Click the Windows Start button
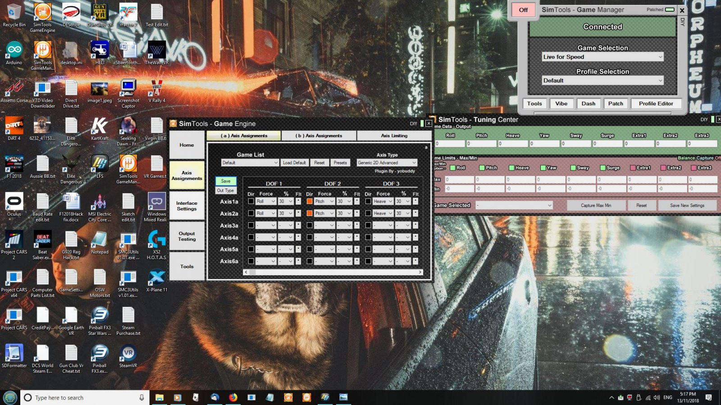721x405 pixels. 10,397
